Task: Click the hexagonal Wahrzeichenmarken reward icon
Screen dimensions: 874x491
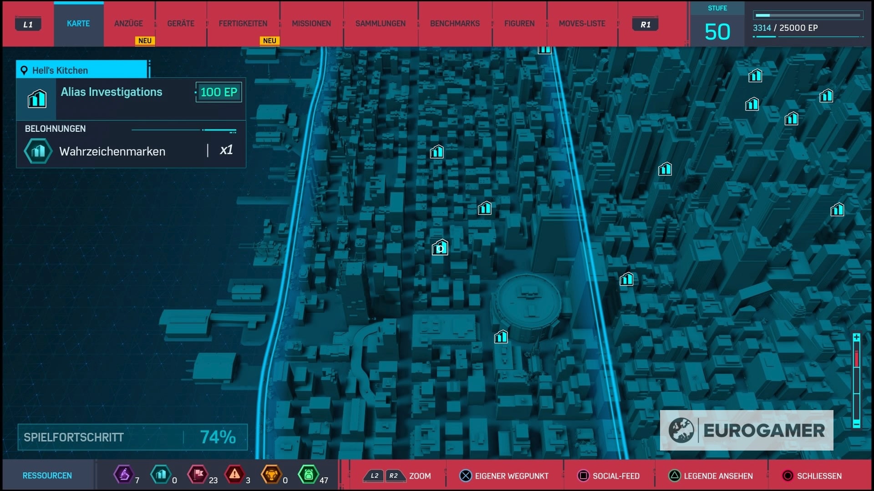Action: (38, 151)
